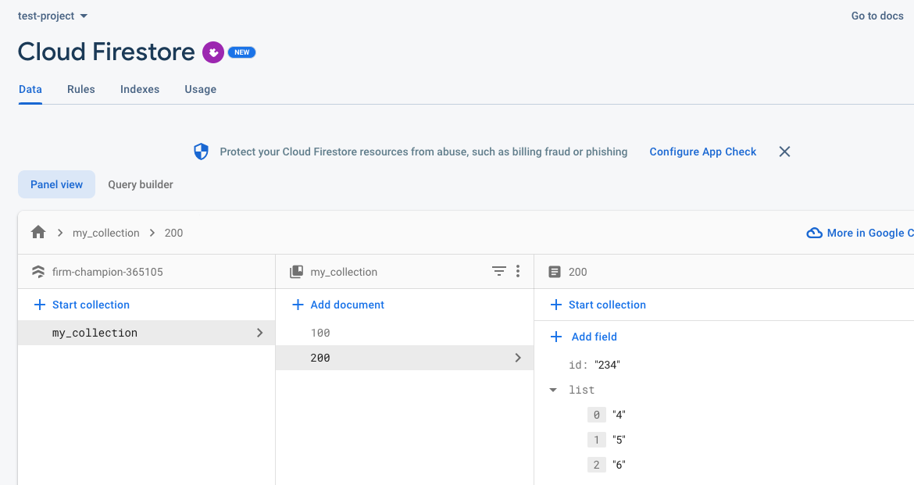Screen dimensions: 914x485
Task: Open the filter icon in my_collection panel
Action: [499, 271]
